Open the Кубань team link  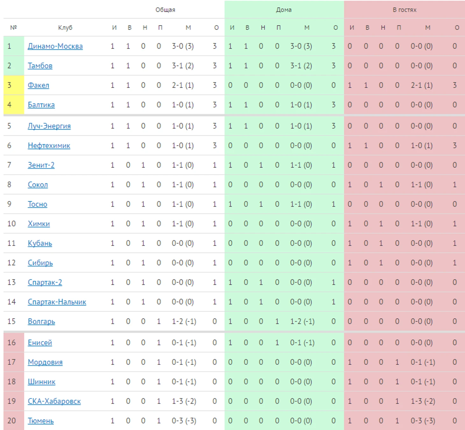click(40, 243)
